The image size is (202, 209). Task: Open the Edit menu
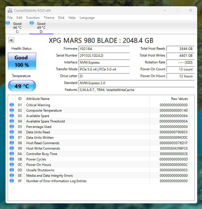pos(19,18)
